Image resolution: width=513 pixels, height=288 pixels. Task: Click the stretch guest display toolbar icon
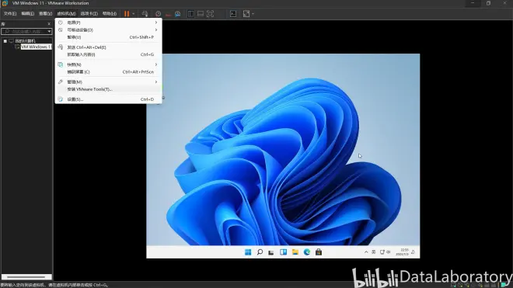click(x=246, y=14)
